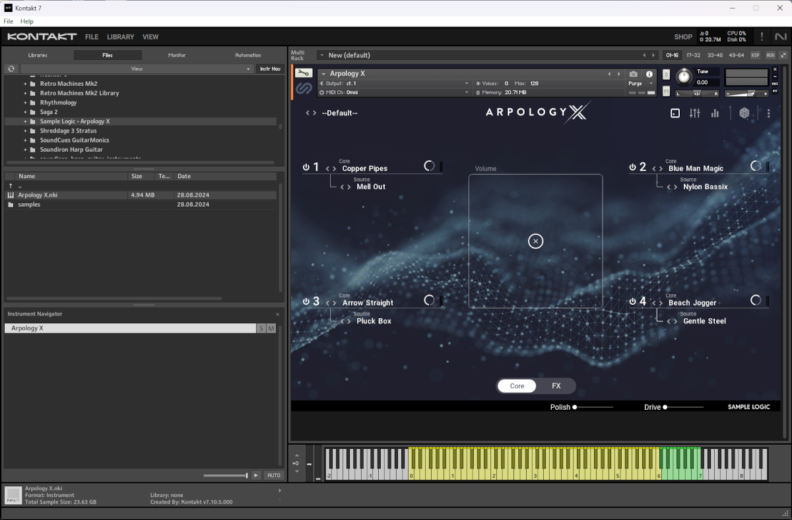Select rack page 17-32
This screenshot has width=792, height=520.
point(694,55)
